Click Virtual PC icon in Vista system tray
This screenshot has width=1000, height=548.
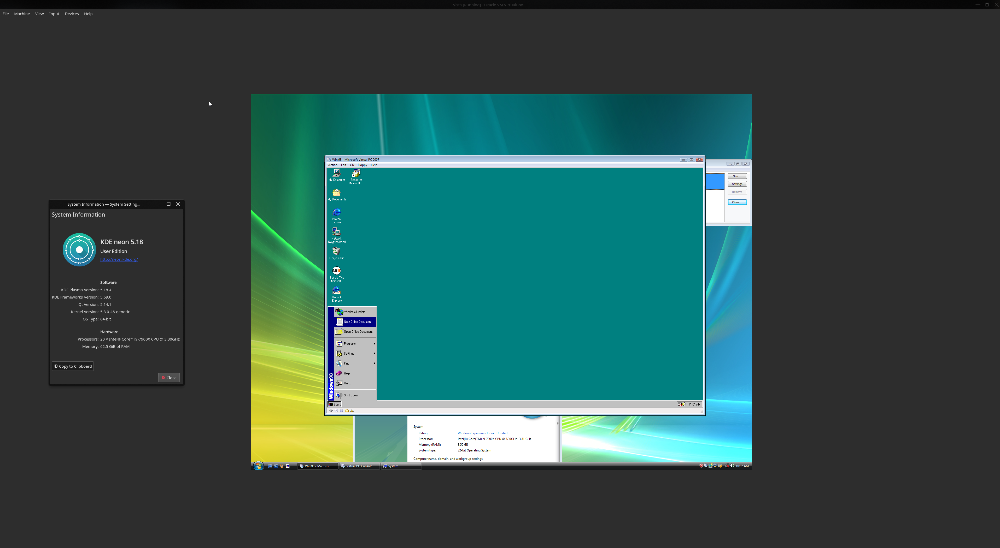pos(706,465)
